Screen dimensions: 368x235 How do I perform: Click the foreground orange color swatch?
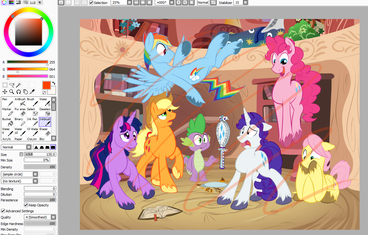47,85
